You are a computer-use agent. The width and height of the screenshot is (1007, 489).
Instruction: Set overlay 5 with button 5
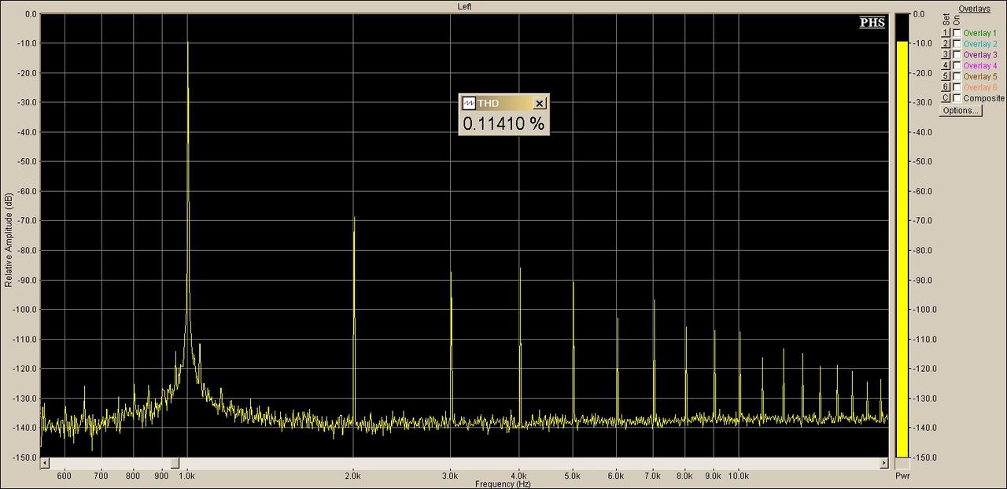tap(946, 76)
